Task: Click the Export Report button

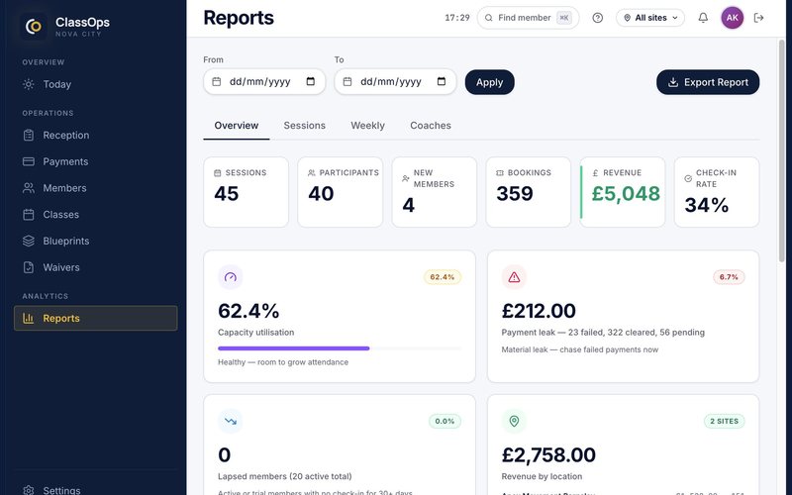Action: tap(708, 82)
